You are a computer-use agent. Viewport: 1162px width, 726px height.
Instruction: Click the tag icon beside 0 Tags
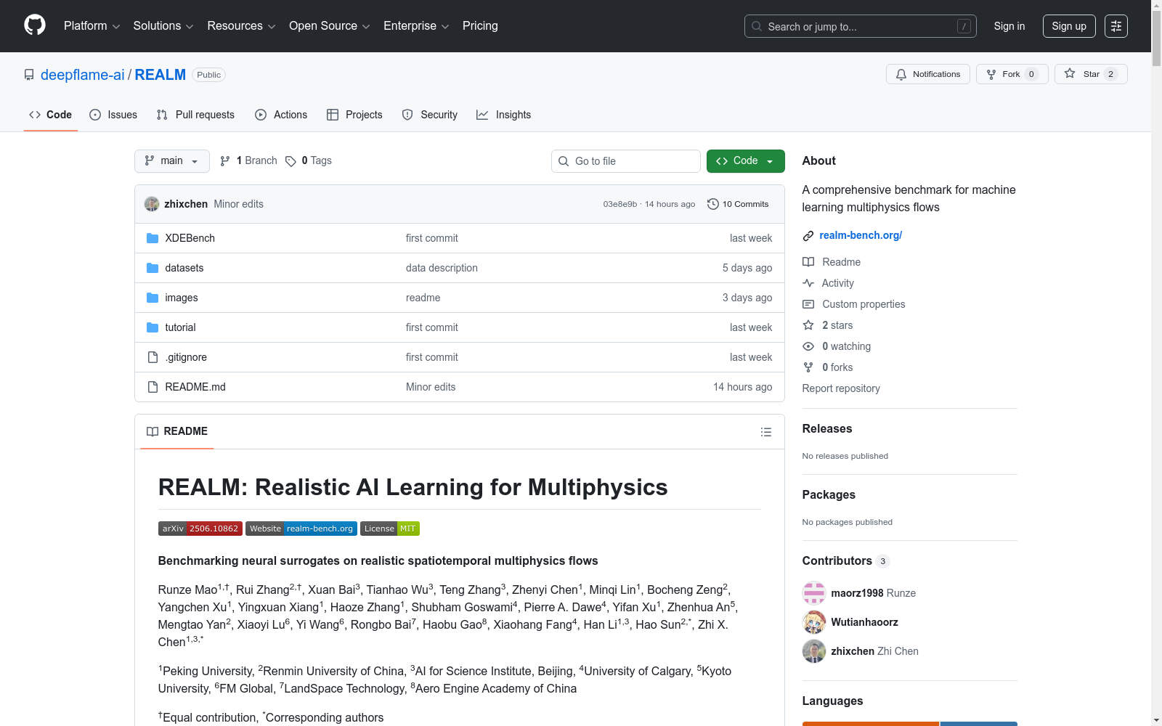290,161
